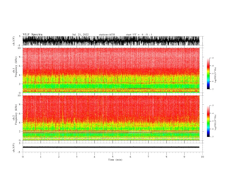Click the "4" kHz tick of ch.2 spectrogram

pos(20,123)
